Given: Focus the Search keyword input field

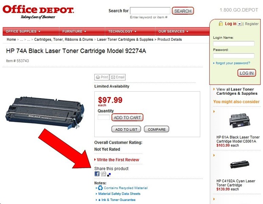Looking at the screenshot, I should 150,11.
